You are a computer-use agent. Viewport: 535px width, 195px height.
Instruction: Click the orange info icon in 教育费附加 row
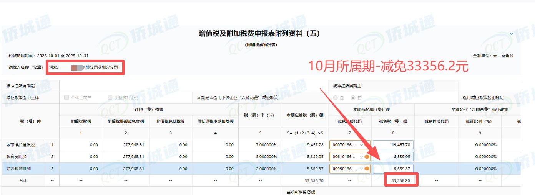(x=367, y=157)
